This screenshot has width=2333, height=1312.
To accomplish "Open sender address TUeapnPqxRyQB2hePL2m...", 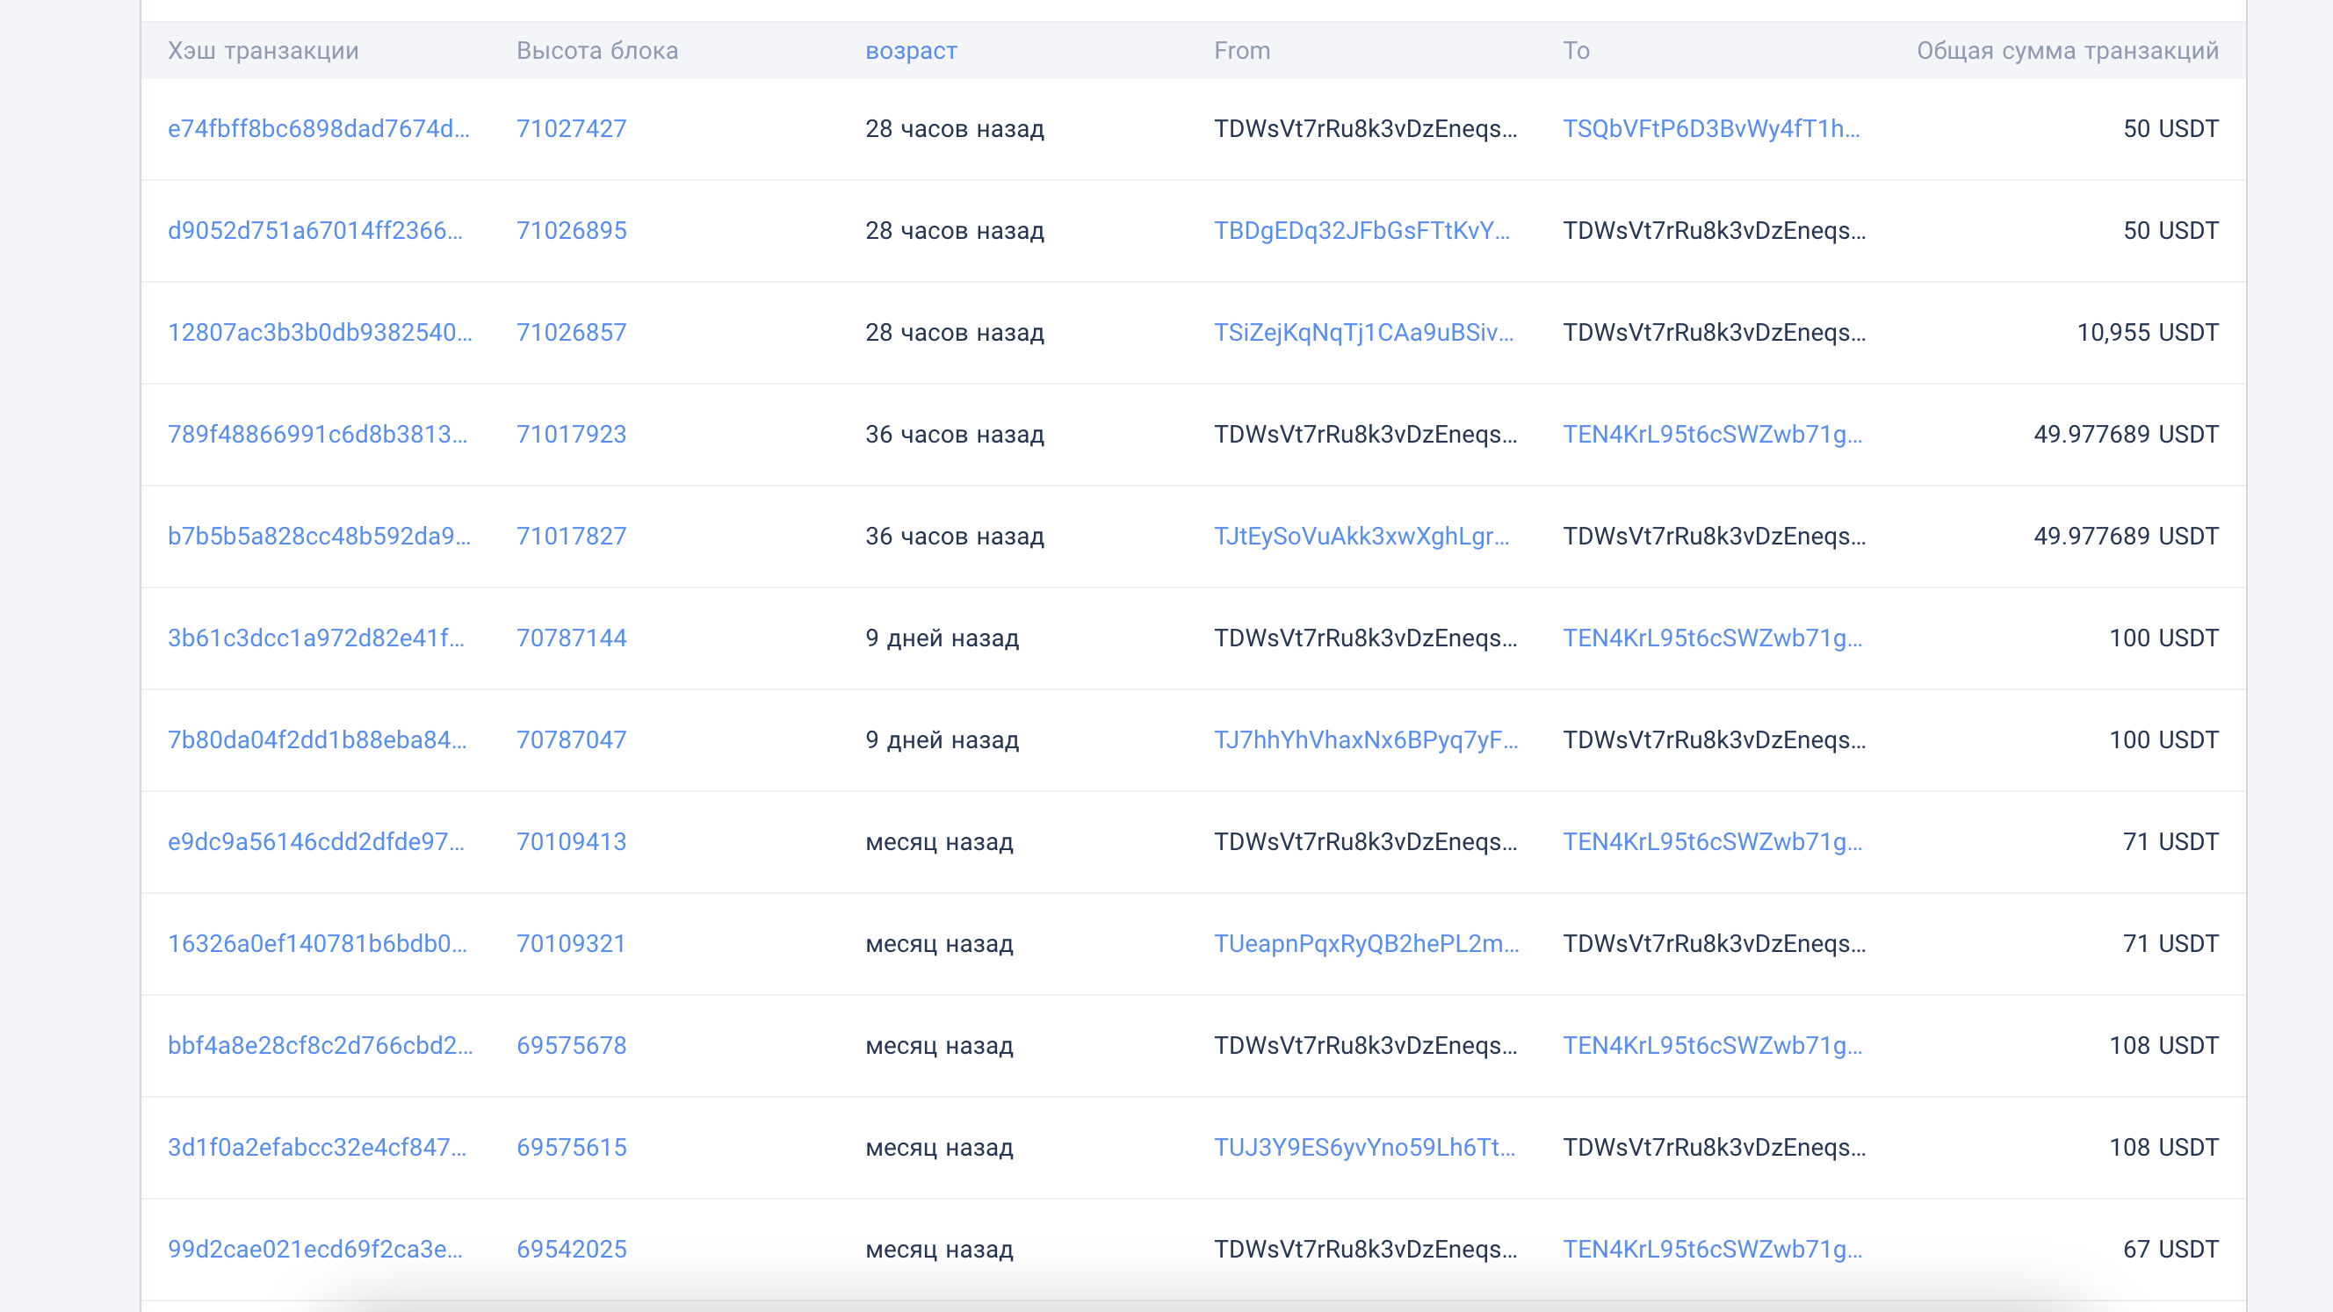I will coord(1367,943).
